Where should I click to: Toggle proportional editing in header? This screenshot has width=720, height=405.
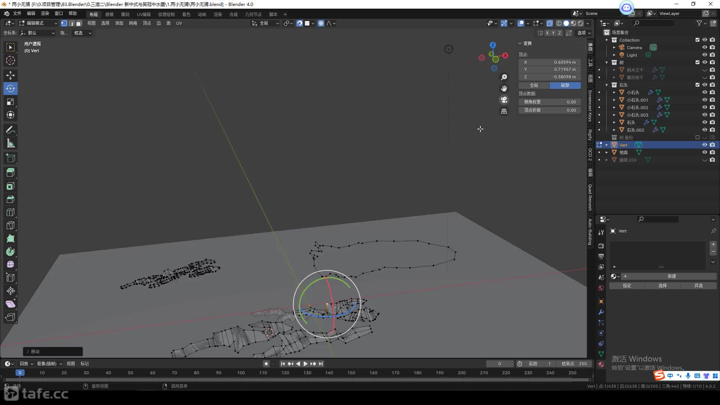click(321, 23)
